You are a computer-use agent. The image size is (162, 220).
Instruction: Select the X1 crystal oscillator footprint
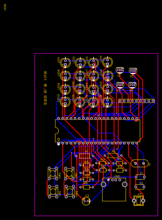point(140,163)
